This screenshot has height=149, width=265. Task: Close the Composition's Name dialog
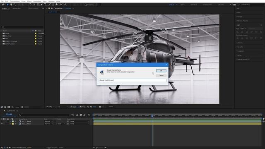pos(166,65)
